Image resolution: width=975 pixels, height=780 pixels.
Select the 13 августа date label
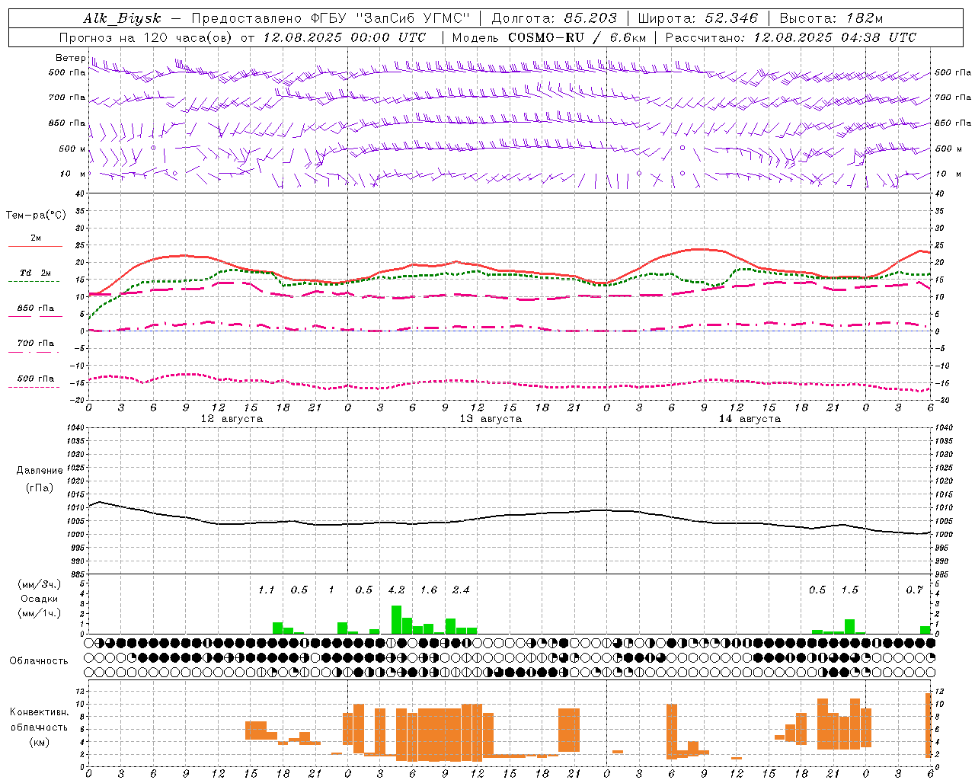pos(491,419)
